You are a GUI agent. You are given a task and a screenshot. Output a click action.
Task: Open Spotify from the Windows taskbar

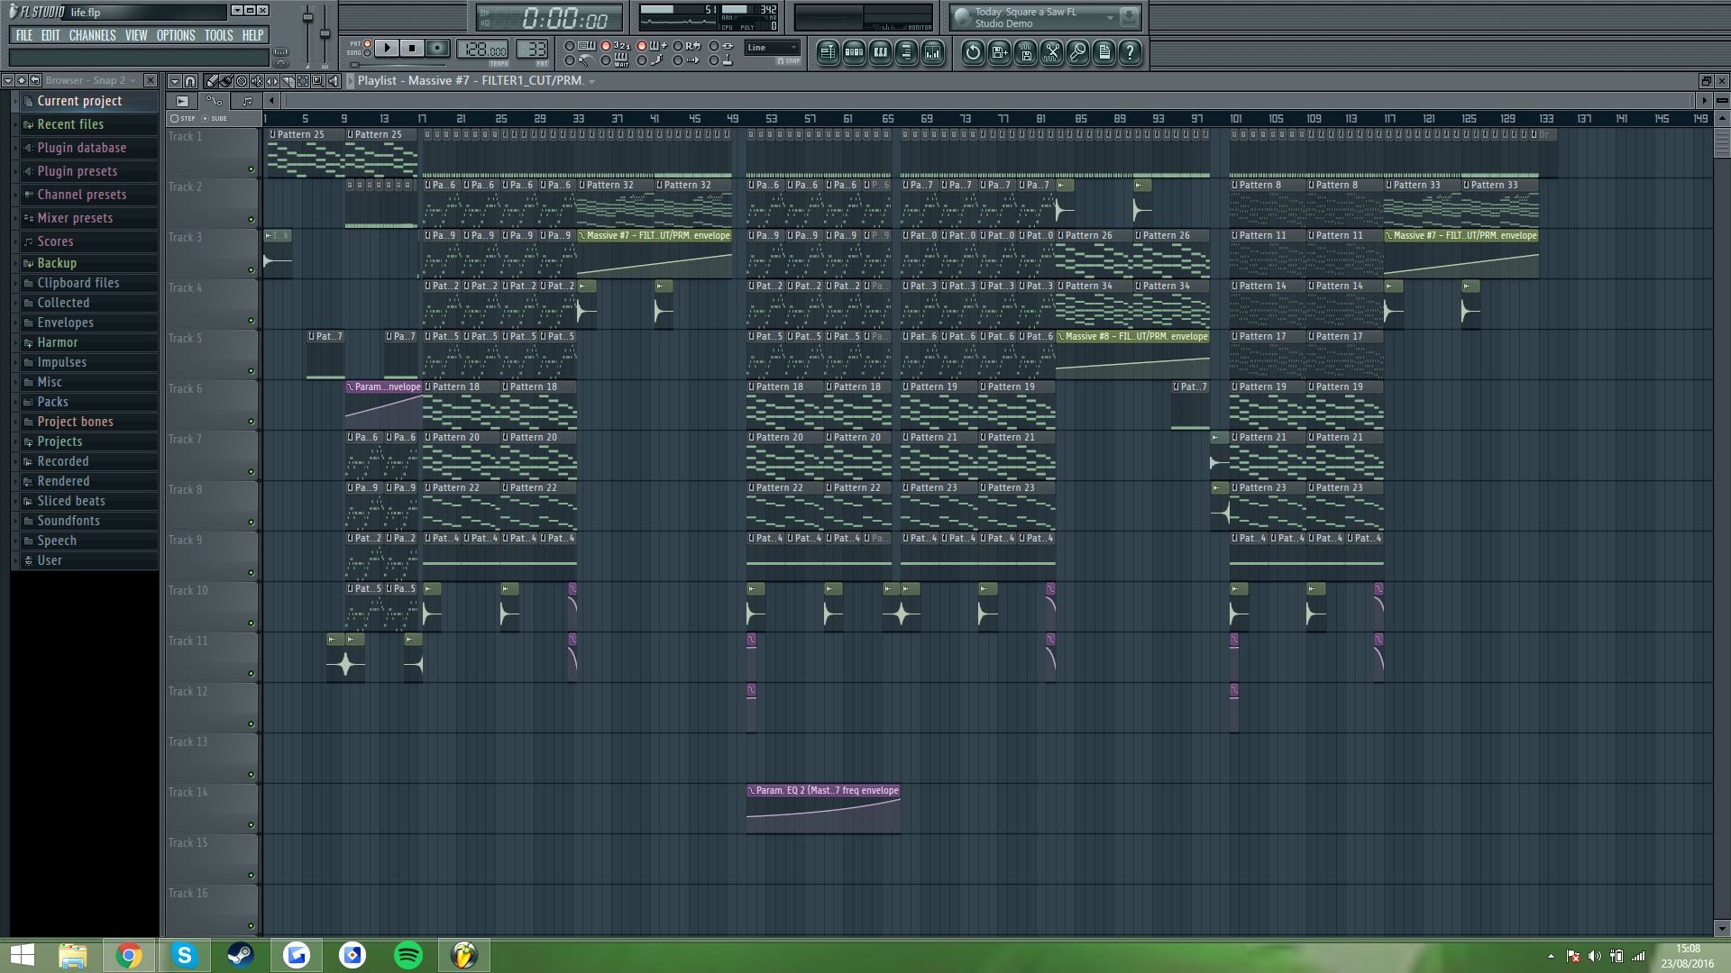pos(408,955)
